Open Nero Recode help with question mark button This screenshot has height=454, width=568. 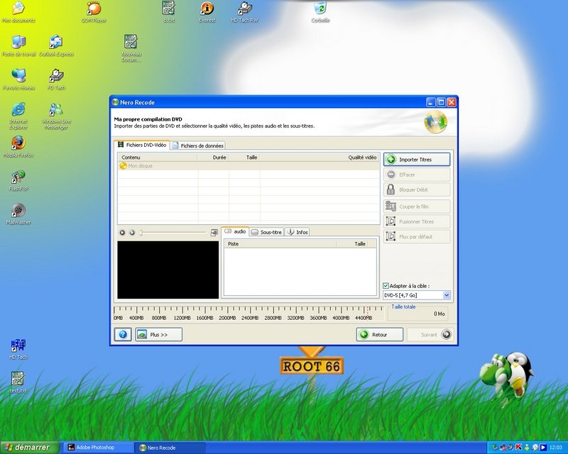(x=123, y=335)
